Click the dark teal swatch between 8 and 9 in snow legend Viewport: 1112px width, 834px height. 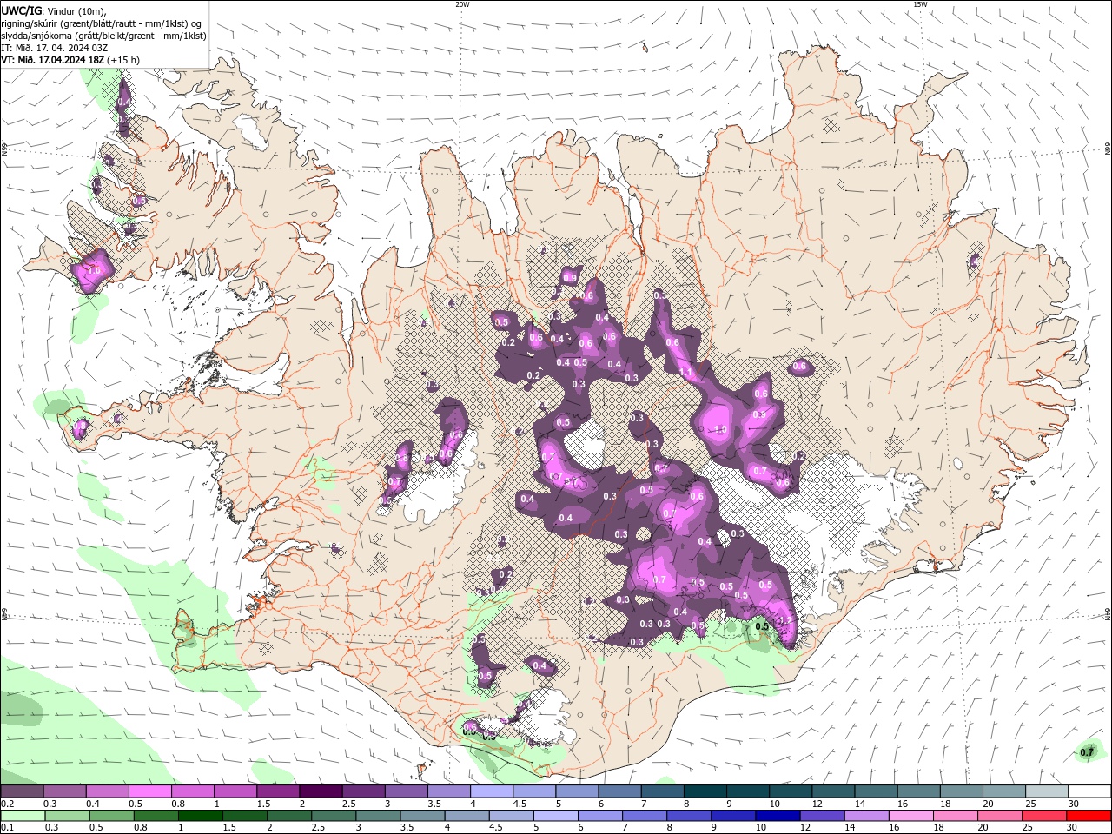tap(705, 791)
